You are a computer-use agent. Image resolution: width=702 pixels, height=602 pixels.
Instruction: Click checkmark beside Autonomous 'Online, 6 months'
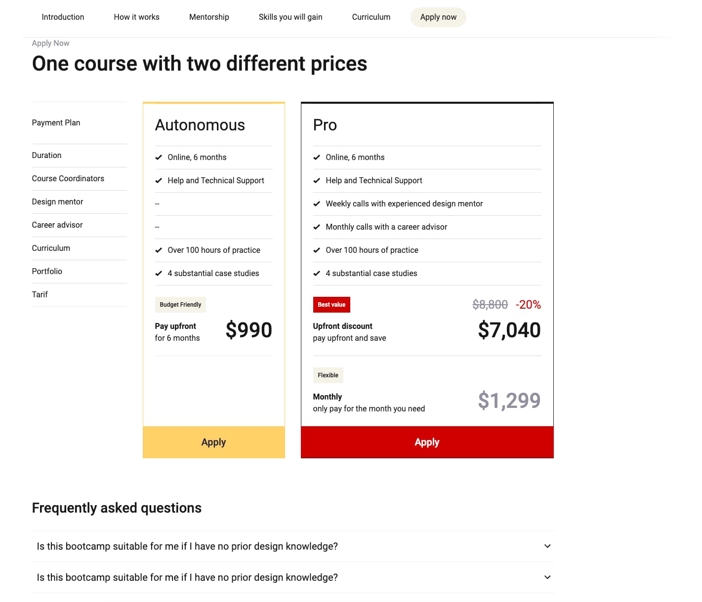[x=159, y=158]
